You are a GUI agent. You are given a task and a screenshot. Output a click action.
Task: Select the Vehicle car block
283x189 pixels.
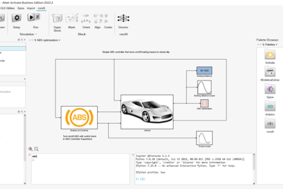tap(147, 112)
